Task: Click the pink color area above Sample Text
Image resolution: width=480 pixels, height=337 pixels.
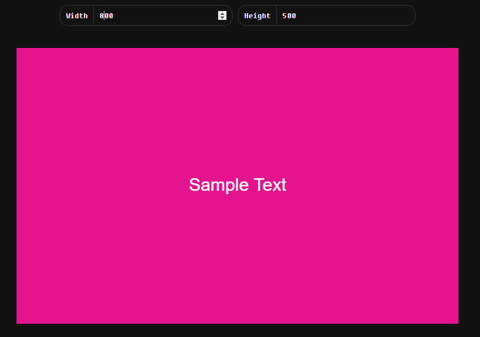Action: pyautogui.click(x=238, y=110)
